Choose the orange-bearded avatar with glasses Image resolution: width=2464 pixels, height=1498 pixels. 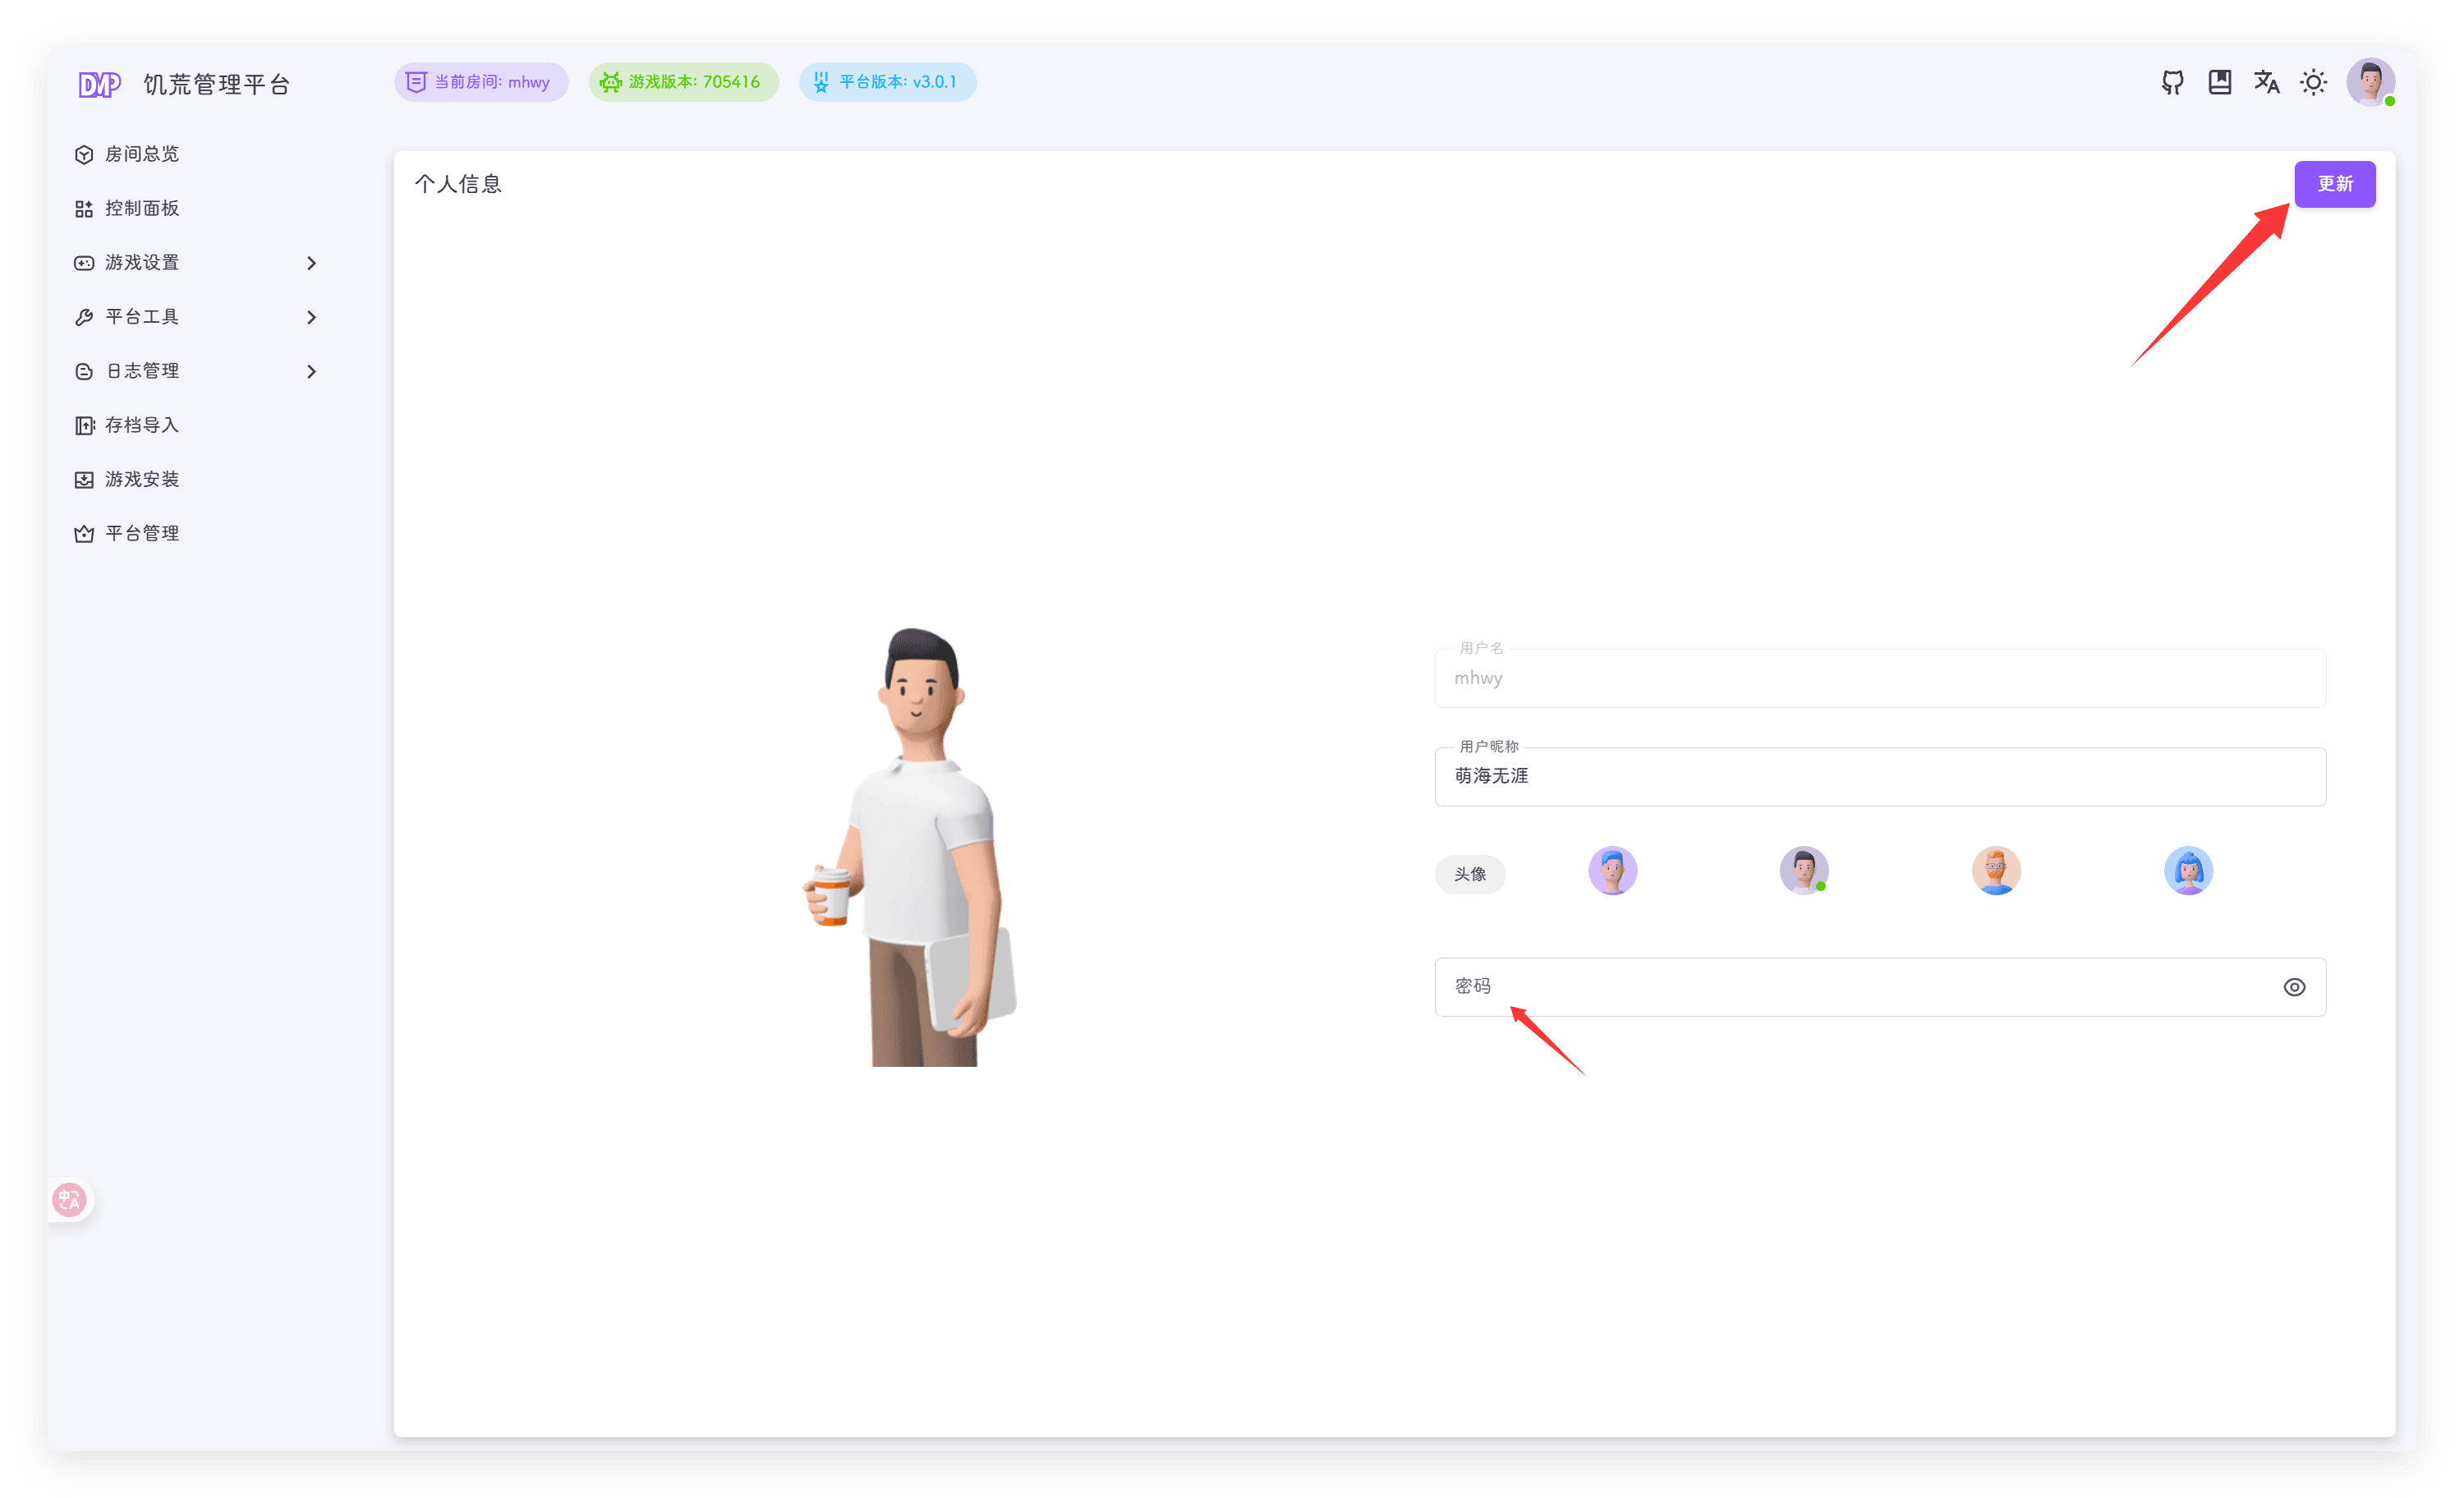pos(1996,870)
